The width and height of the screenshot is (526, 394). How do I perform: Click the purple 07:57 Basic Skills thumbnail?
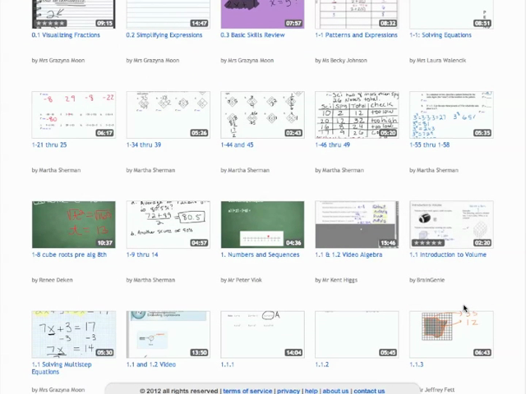point(263,14)
